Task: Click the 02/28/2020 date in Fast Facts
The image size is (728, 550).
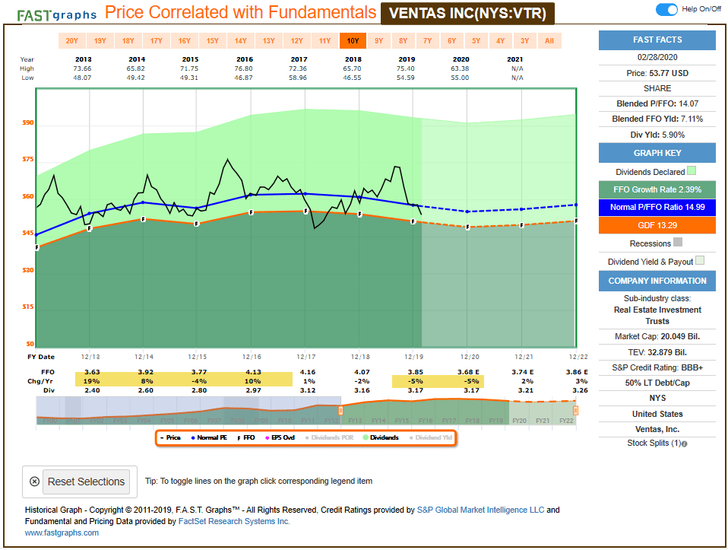Action: (x=657, y=57)
